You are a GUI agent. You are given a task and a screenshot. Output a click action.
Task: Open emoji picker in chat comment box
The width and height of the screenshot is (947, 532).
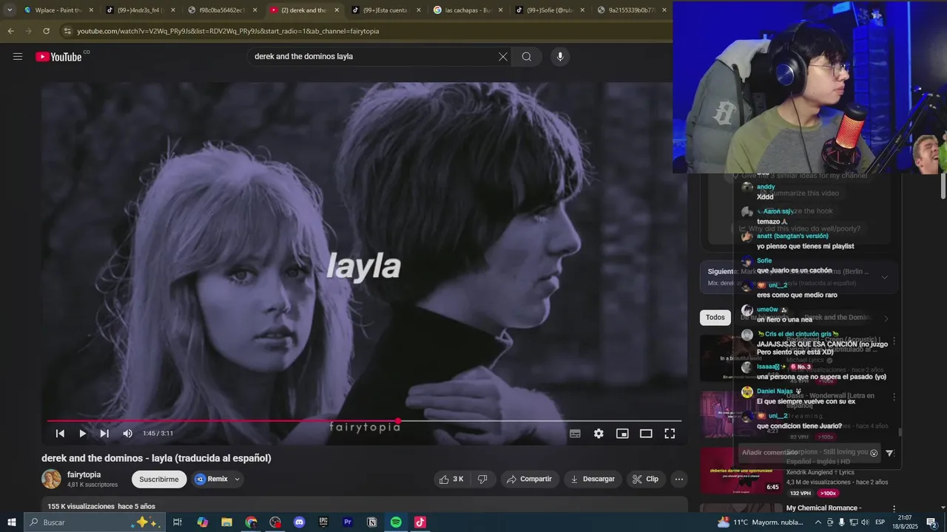click(874, 453)
